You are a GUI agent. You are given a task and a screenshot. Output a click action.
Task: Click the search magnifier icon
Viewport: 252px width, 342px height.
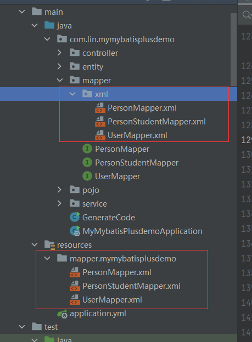pos(247,15)
